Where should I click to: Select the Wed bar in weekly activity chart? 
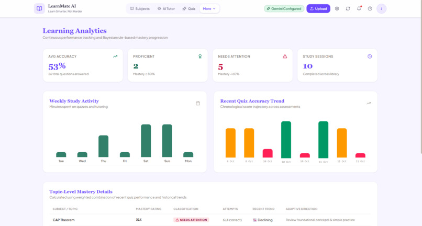[82, 154]
